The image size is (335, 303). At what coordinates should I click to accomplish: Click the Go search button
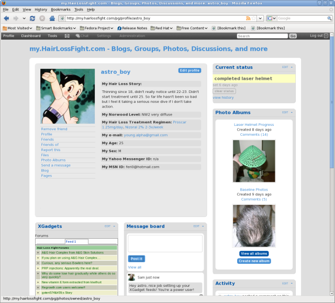[x=293, y=36]
